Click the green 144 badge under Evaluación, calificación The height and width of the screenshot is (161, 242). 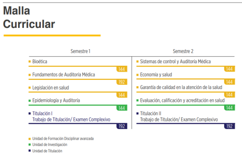click(x=230, y=108)
